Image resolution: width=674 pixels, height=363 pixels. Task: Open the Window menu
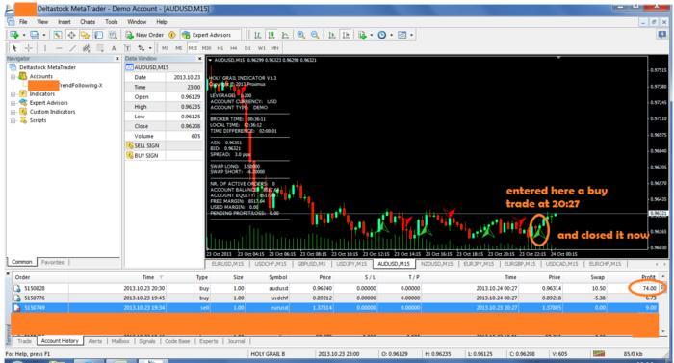click(137, 21)
